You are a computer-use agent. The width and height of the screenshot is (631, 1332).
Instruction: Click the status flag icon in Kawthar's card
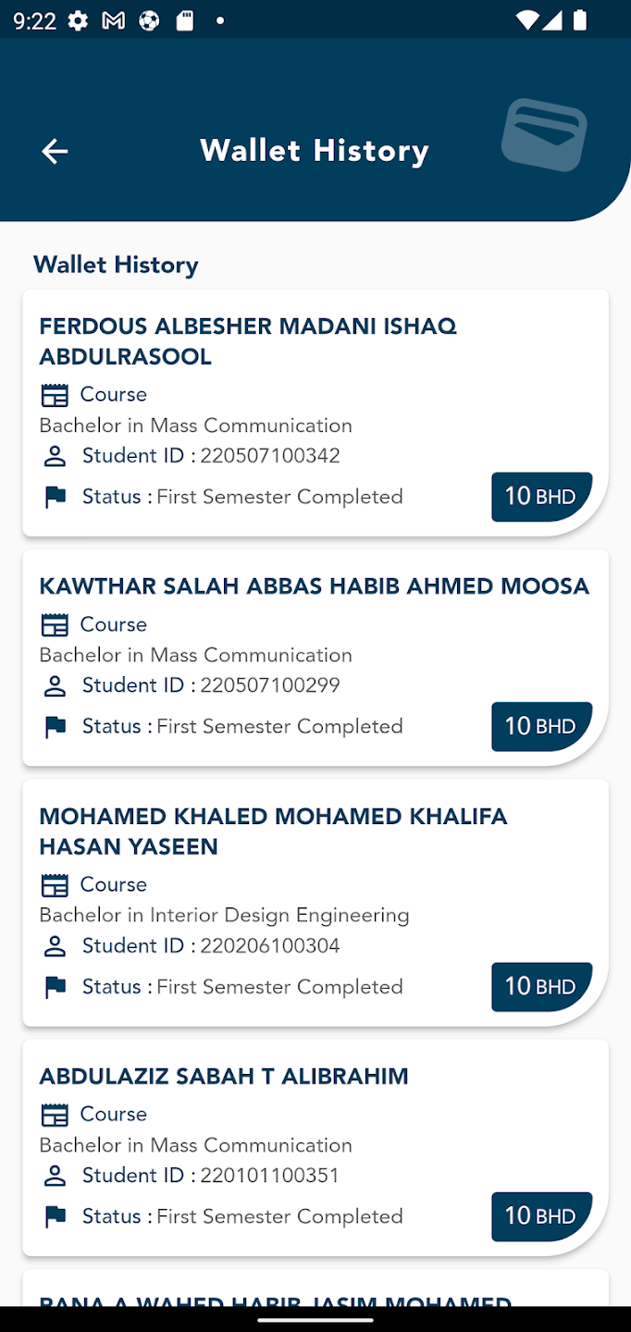(56, 727)
